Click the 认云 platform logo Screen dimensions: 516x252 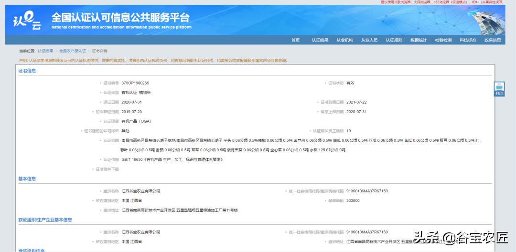pyautogui.click(x=27, y=21)
